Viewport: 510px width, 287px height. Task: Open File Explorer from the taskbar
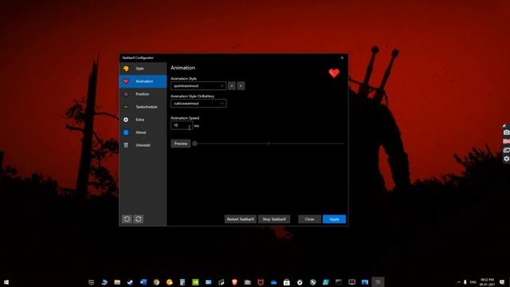[117, 282]
